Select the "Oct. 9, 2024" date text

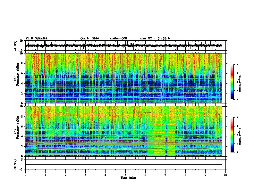[89, 38]
